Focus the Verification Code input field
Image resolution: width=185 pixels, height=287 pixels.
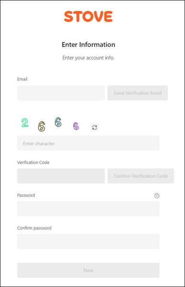coord(61,176)
